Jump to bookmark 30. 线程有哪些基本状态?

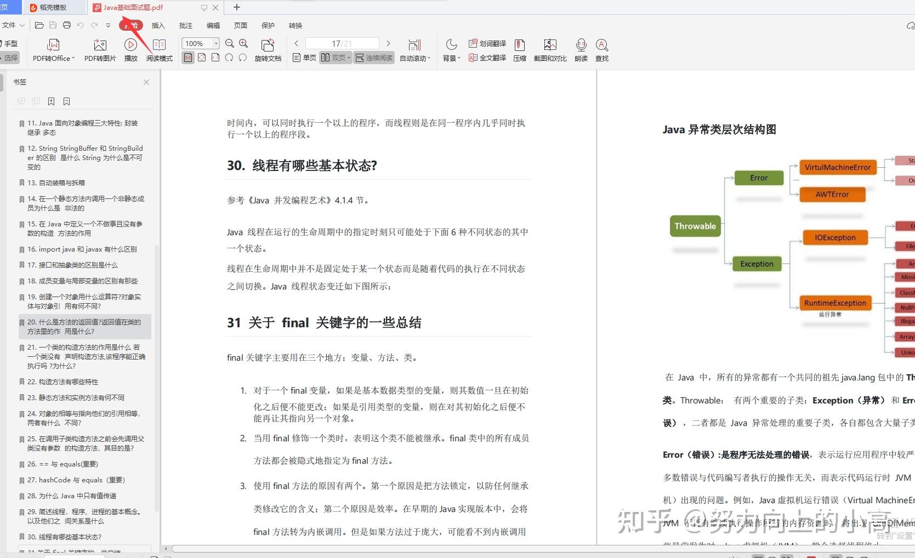point(64,537)
